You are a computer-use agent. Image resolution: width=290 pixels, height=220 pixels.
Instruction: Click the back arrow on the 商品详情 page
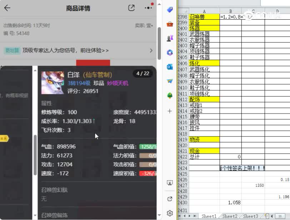click(8, 8)
